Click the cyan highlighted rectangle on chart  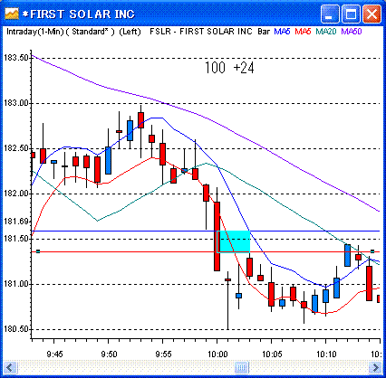pyautogui.click(x=234, y=241)
